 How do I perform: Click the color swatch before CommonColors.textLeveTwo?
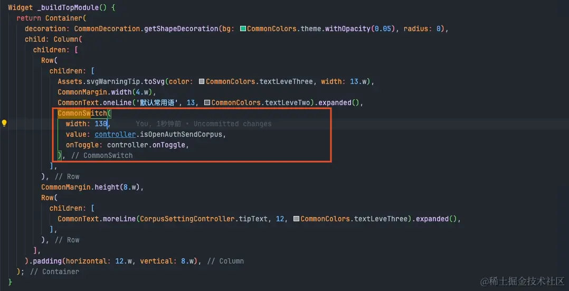coord(207,103)
